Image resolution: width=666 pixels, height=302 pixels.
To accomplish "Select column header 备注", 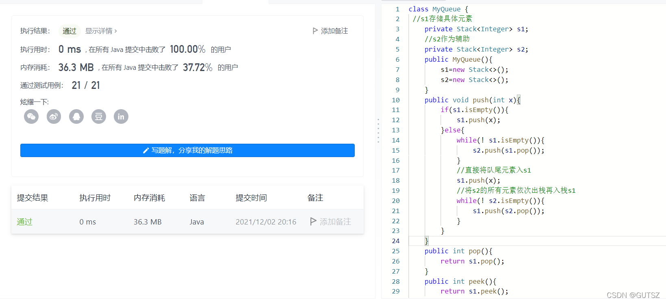I will click(x=315, y=198).
